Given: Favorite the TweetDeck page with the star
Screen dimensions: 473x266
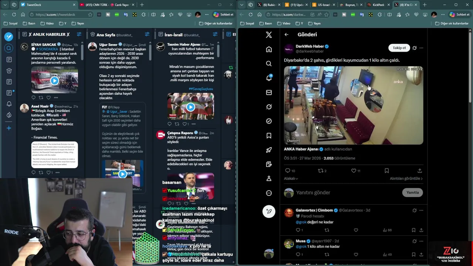Looking at the screenshot, I should [x=90, y=14].
